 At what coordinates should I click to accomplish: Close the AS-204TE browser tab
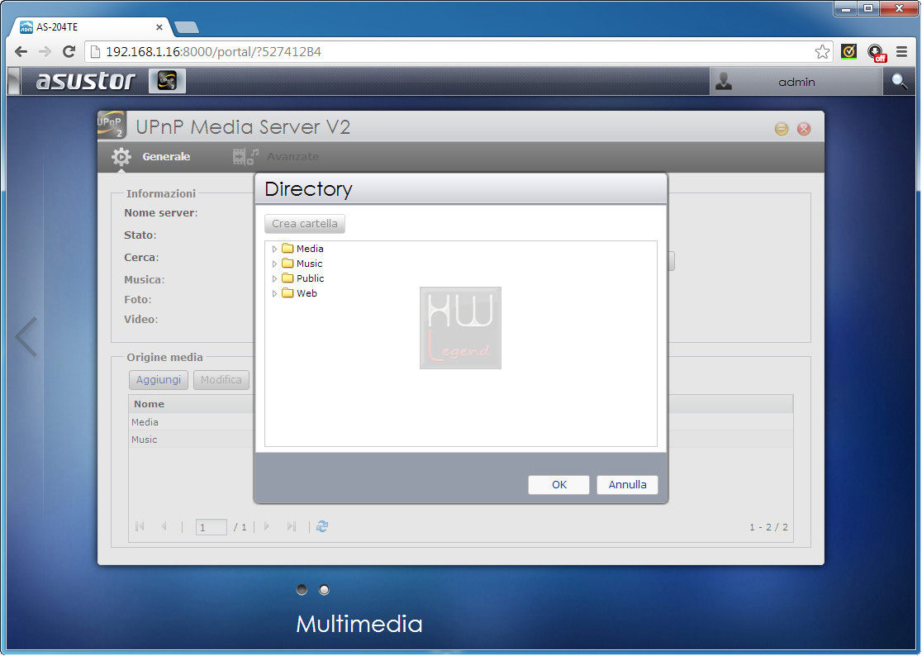159,27
